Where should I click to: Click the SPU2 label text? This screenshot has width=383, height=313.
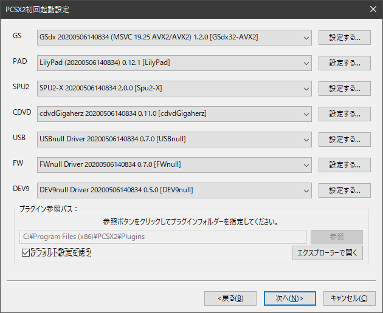pos(21,87)
